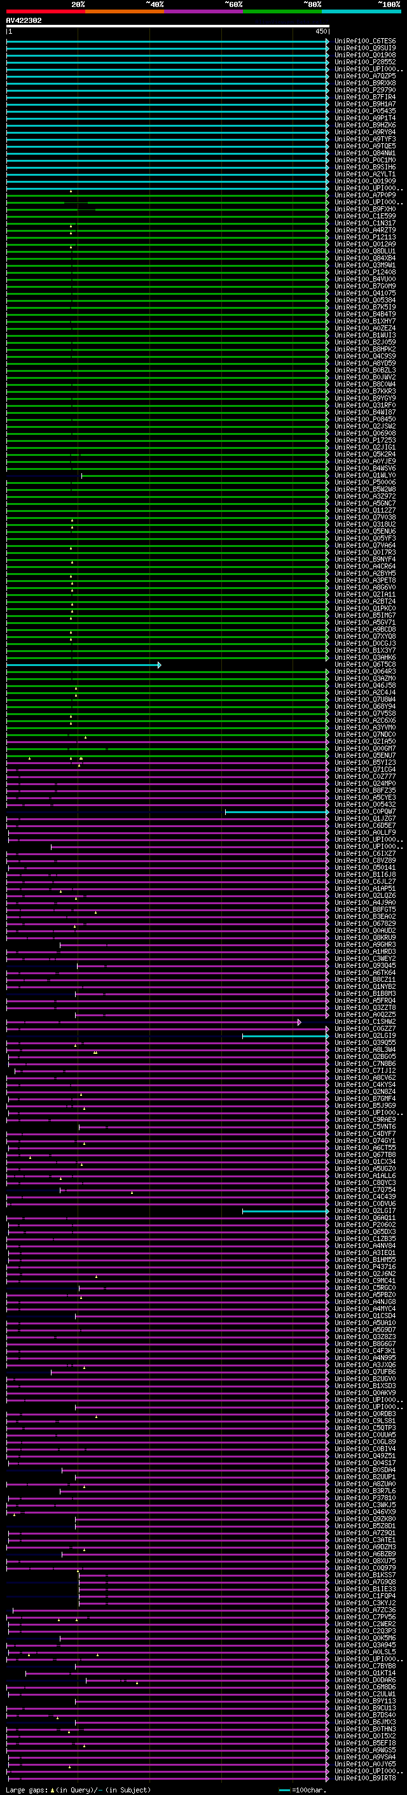Screen dimensions: 407x1795
Task: Click label UniRef100_Q05384
Action: pyautogui.click(x=365, y=301)
